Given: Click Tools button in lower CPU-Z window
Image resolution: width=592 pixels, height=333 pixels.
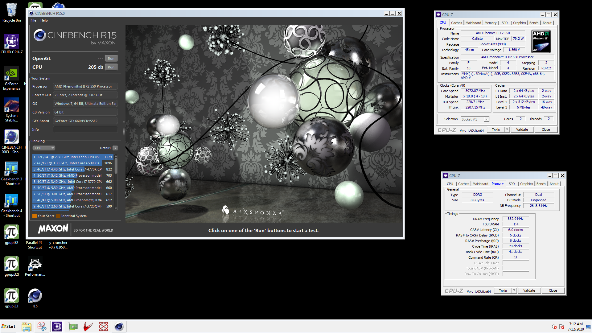Looking at the screenshot, I should (503, 291).
